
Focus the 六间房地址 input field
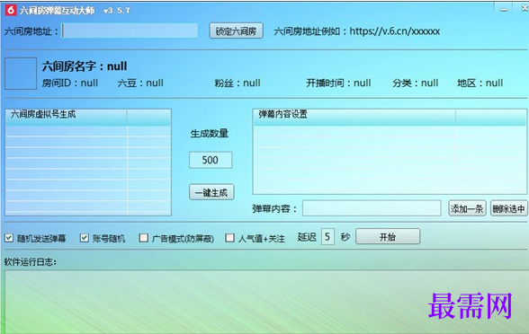(x=130, y=31)
